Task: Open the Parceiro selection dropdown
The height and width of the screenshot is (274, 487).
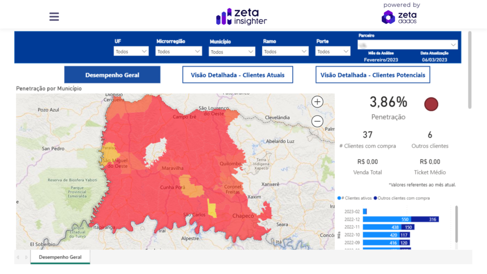Action: pyautogui.click(x=408, y=45)
